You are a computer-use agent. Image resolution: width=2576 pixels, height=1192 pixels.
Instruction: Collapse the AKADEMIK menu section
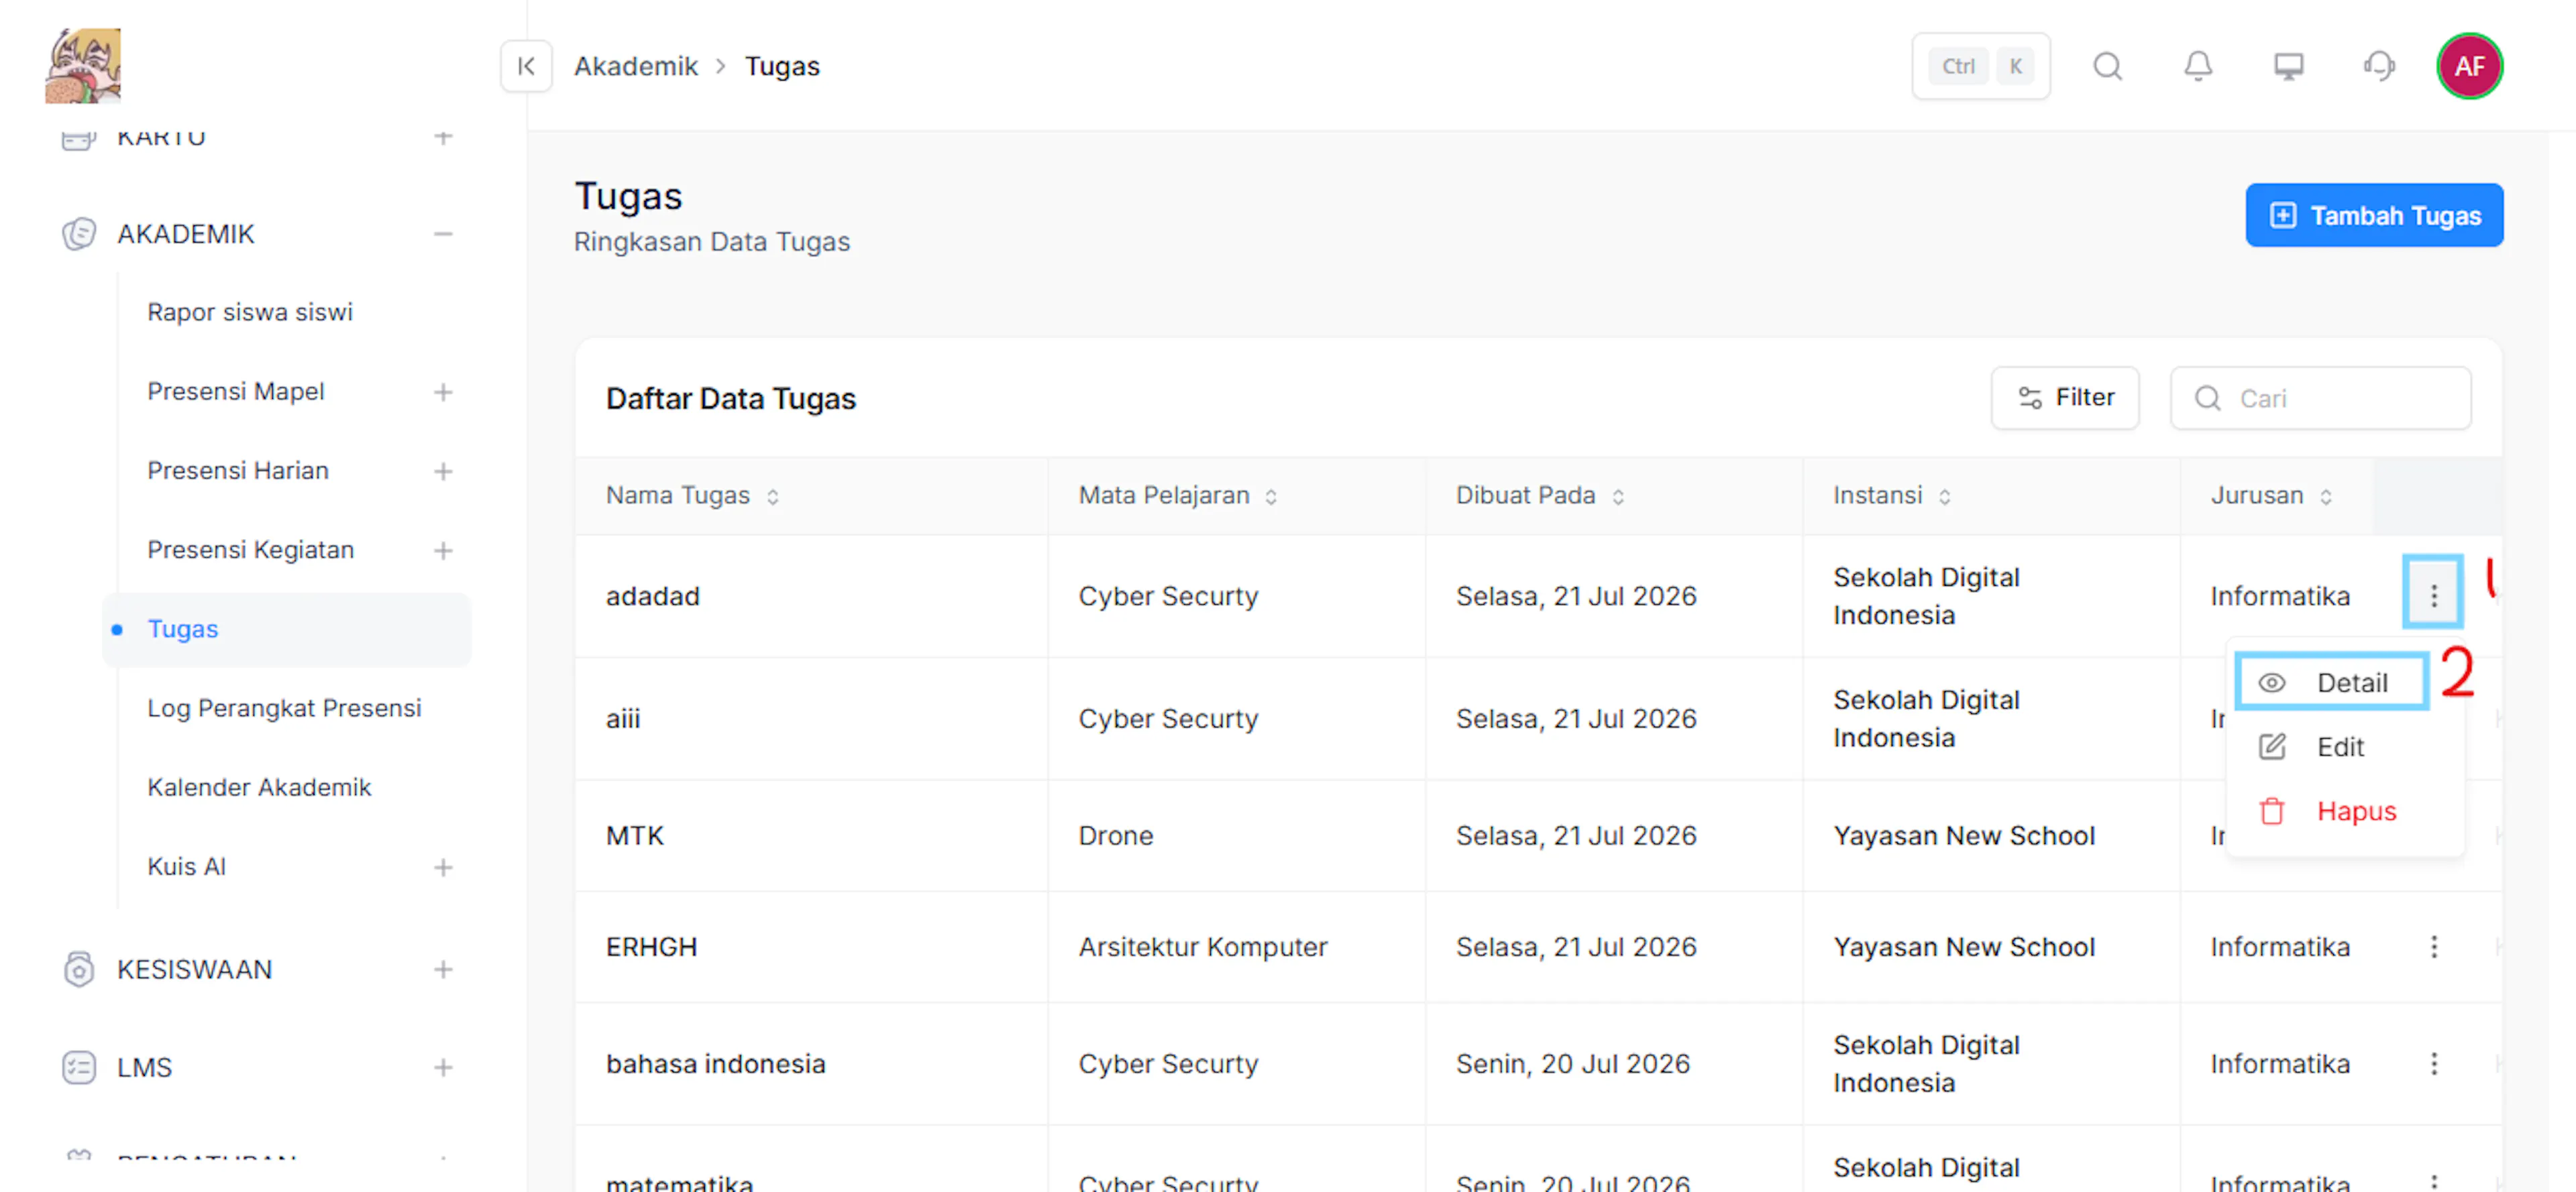[x=443, y=234]
